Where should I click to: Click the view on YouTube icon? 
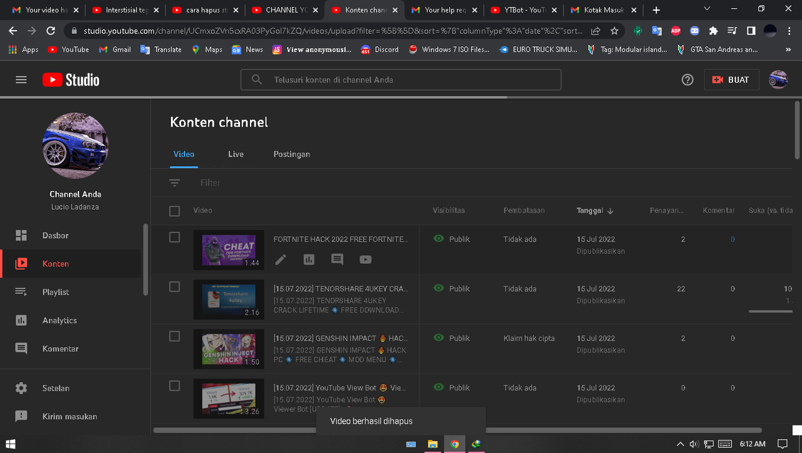pyautogui.click(x=365, y=259)
